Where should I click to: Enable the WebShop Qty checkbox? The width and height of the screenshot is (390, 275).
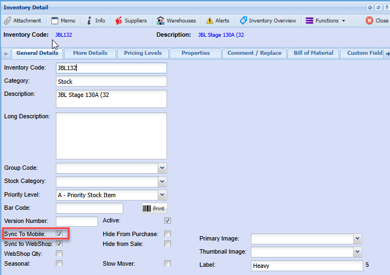[59, 254]
